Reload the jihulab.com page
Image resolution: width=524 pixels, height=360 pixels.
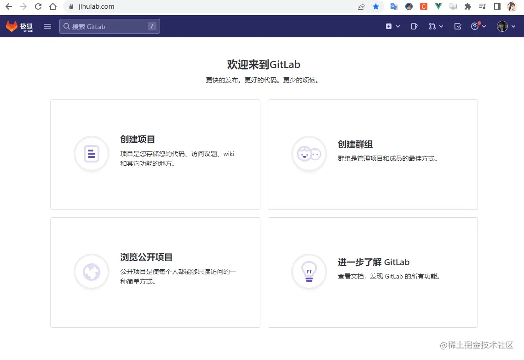point(38,6)
